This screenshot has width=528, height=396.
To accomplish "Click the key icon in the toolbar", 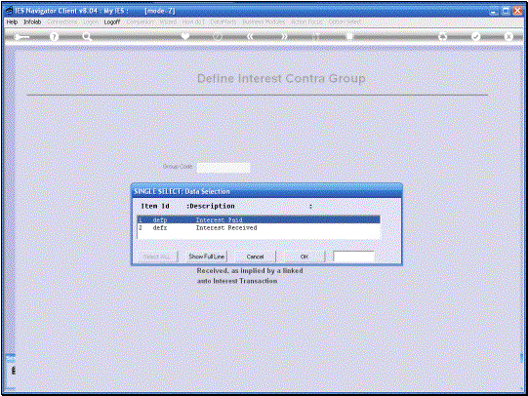I will click(x=21, y=36).
